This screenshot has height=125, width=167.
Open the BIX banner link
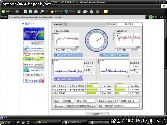pyautogui.click(x=34, y=43)
